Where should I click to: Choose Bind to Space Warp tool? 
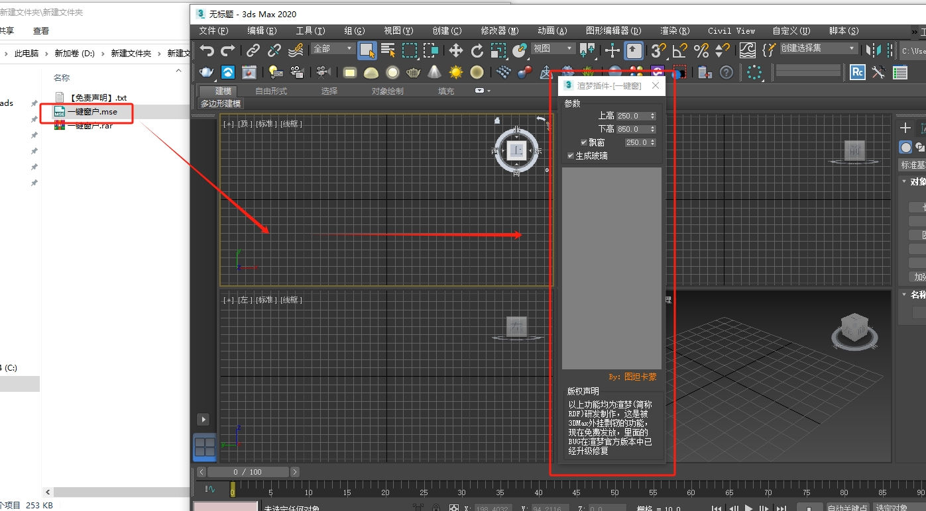[x=297, y=50]
